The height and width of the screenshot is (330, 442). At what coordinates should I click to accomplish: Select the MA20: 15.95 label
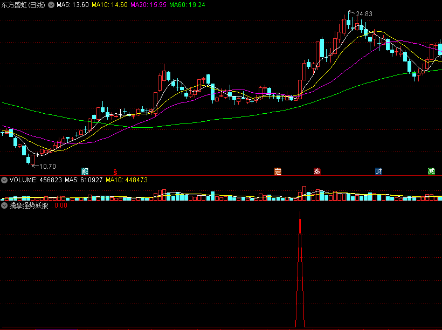click(x=148, y=5)
